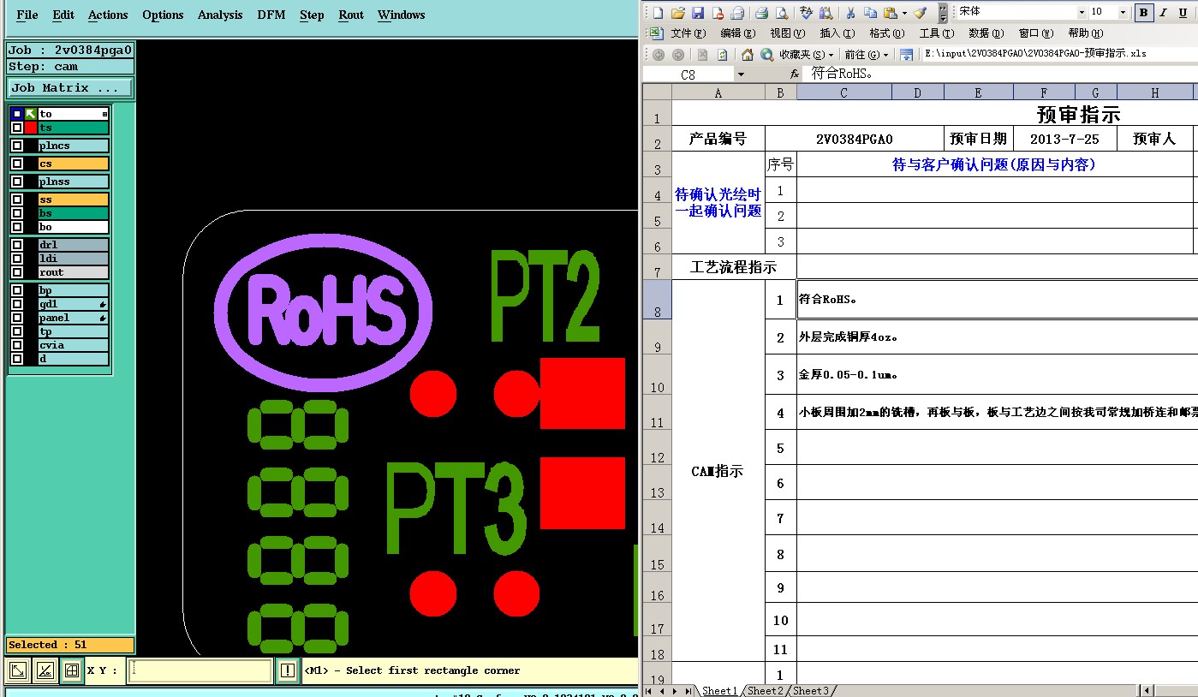1198x697 pixels.
Task: Toggle the Italic button
Action: click(x=1163, y=12)
